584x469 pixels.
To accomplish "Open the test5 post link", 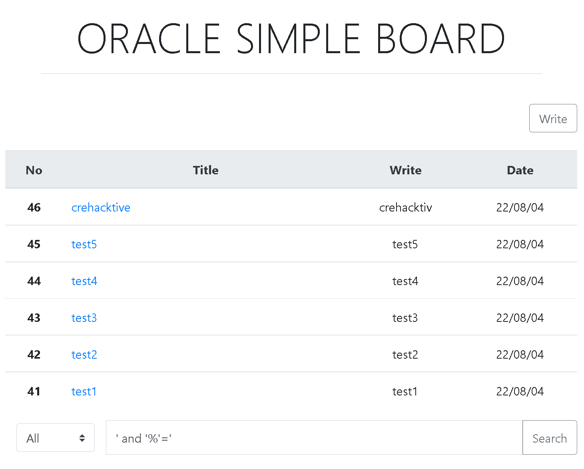I will pos(84,244).
